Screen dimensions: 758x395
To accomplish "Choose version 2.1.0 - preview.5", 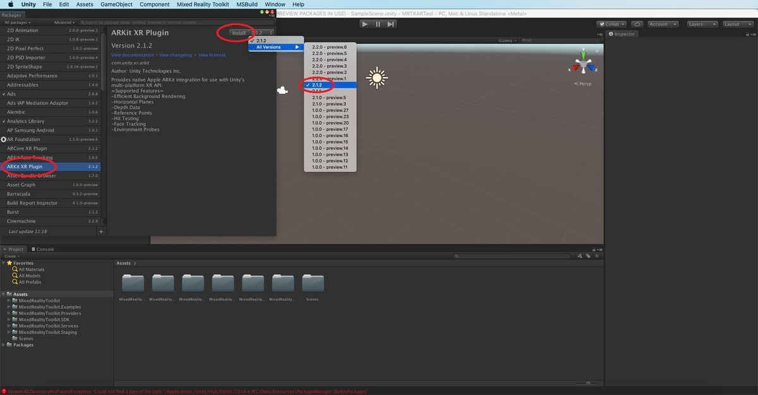I will tap(330, 97).
